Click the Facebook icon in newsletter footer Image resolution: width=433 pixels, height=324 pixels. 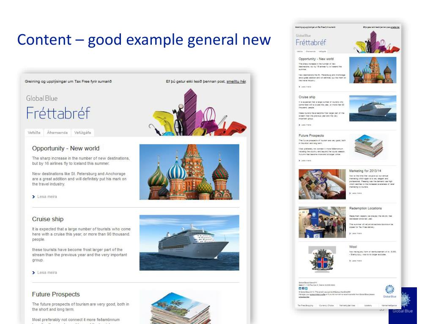(303, 289)
